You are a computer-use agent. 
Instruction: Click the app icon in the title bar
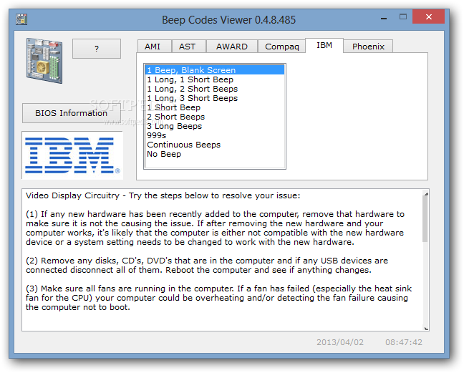(x=21, y=19)
